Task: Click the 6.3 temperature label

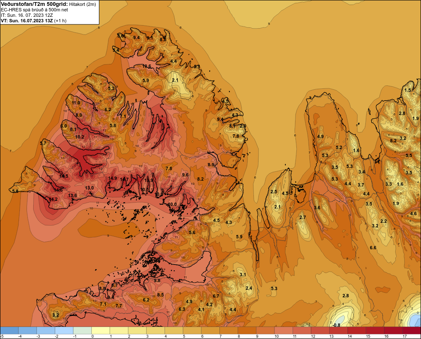Action: [x=182, y=309]
